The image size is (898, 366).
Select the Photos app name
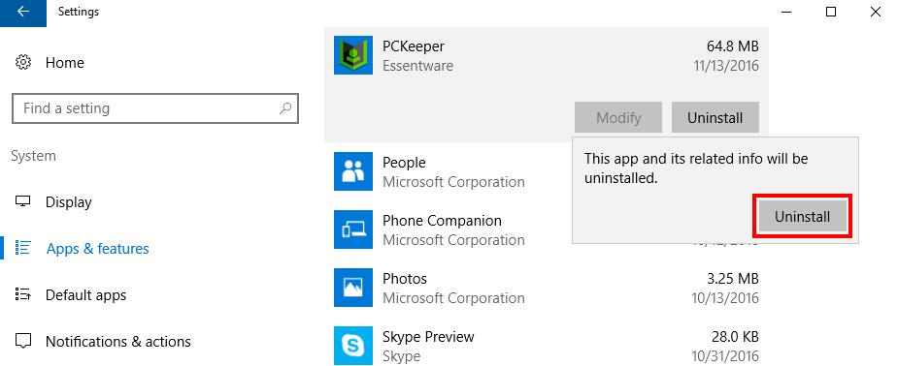coord(405,279)
